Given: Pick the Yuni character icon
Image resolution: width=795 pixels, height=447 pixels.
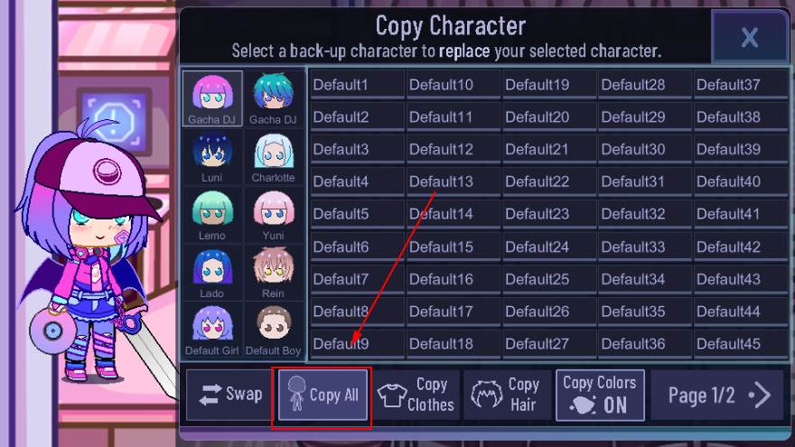Looking at the screenshot, I should [273, 214].
